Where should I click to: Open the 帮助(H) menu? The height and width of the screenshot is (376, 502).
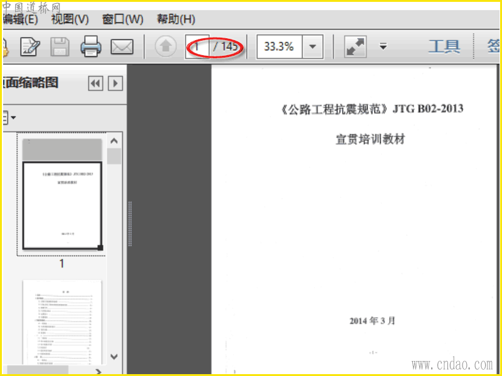176,19
